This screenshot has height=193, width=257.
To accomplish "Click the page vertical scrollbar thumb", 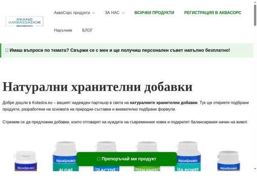I will (x=255, y=15).
